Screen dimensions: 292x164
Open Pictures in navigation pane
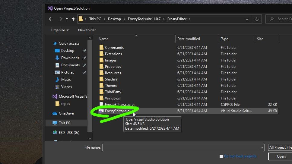click(x=67, y=72)
